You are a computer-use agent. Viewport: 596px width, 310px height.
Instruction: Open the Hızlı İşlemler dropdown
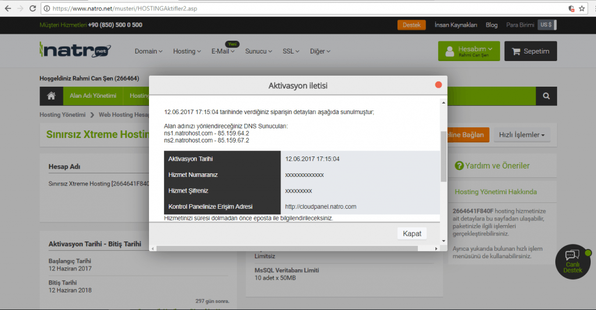[521, 135]
